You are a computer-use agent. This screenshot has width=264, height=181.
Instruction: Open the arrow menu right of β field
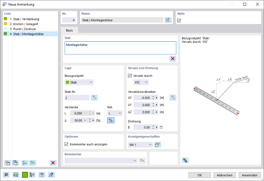(157, 127)
